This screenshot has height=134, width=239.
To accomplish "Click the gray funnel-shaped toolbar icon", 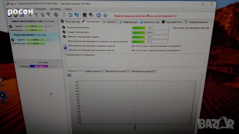I will pyautogui.click(x=48, y=15).
